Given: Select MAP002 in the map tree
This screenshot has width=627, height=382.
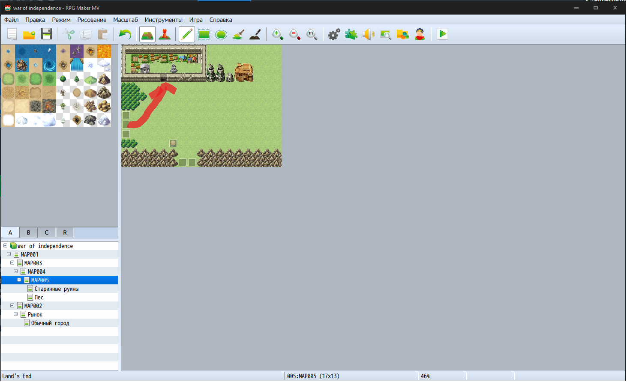Looking at the screenshot, I should (33, 306).
